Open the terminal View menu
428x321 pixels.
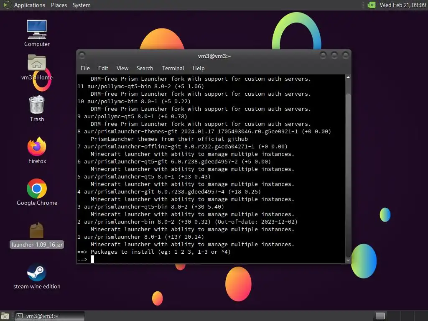pyautogui.click(x=122, y=68)
